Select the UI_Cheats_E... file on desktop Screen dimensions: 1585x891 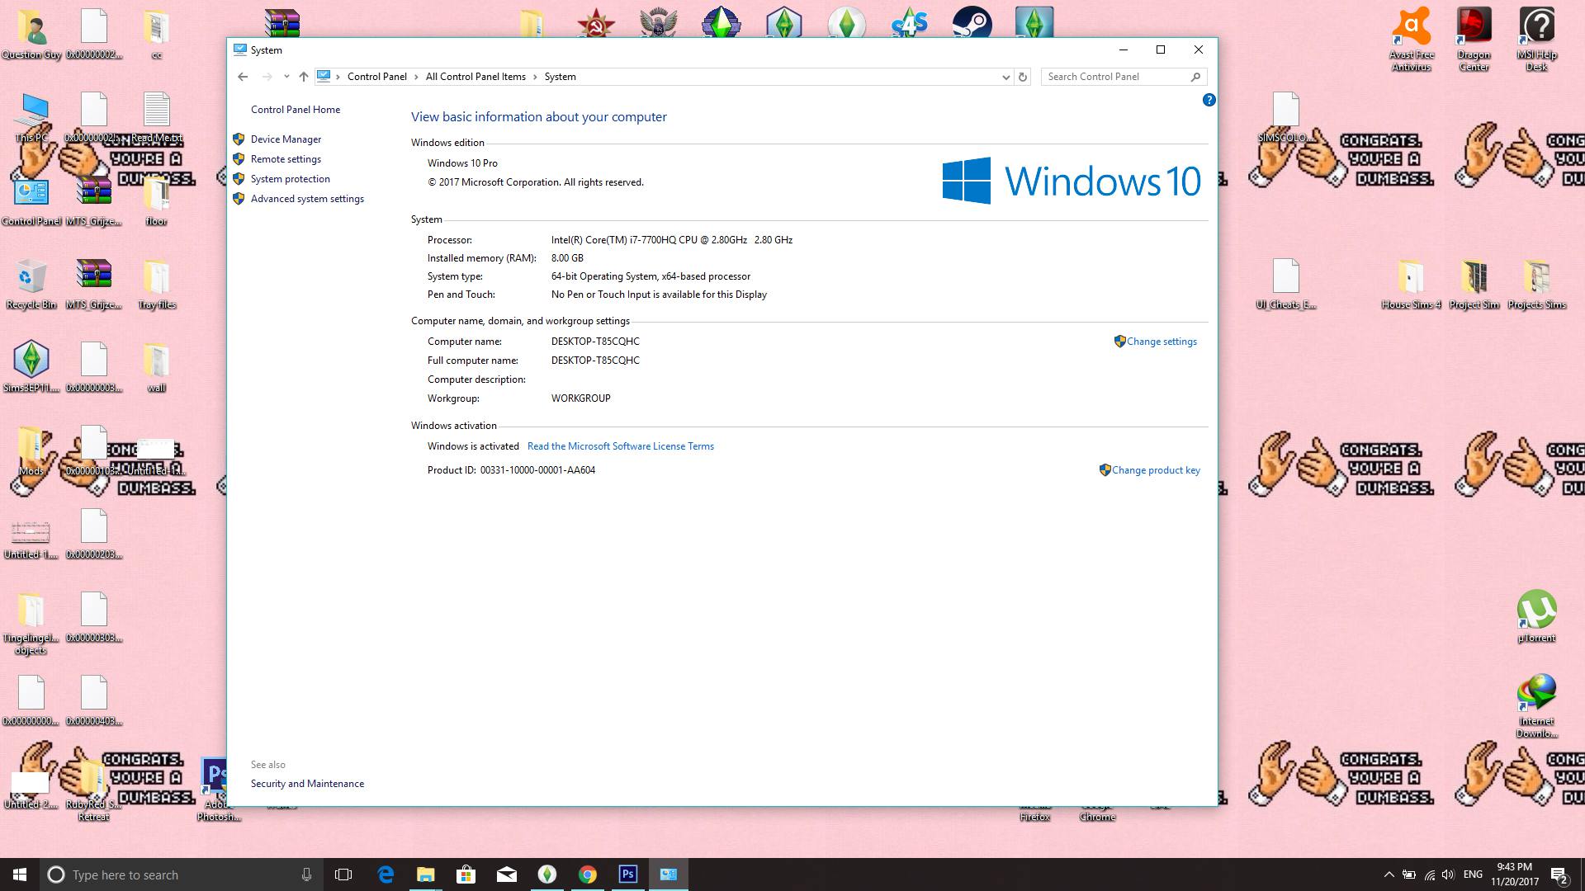click(1286, 285)
